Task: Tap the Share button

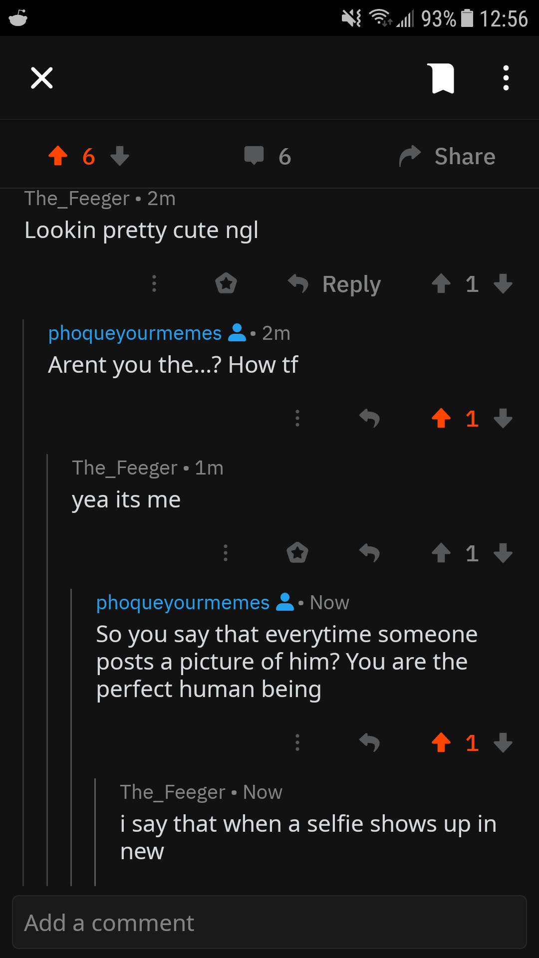Action: pyautogui.click(x=448, y=156)
